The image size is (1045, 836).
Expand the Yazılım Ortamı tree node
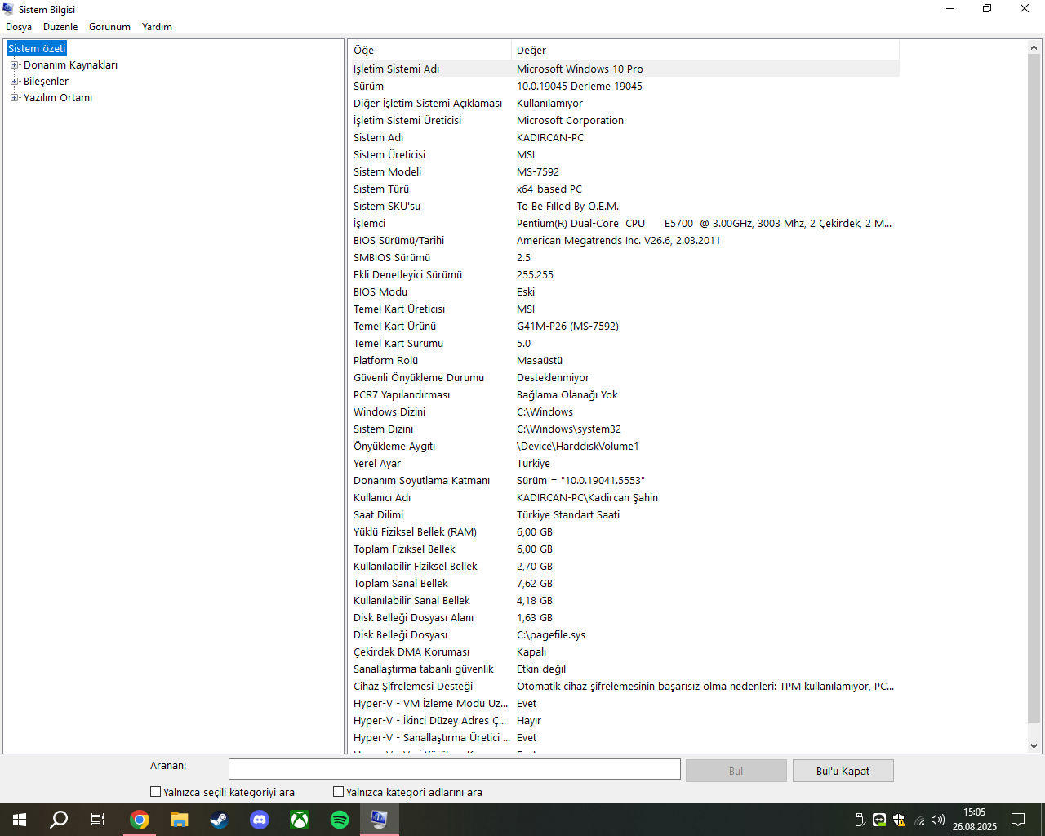pos(14,98)
